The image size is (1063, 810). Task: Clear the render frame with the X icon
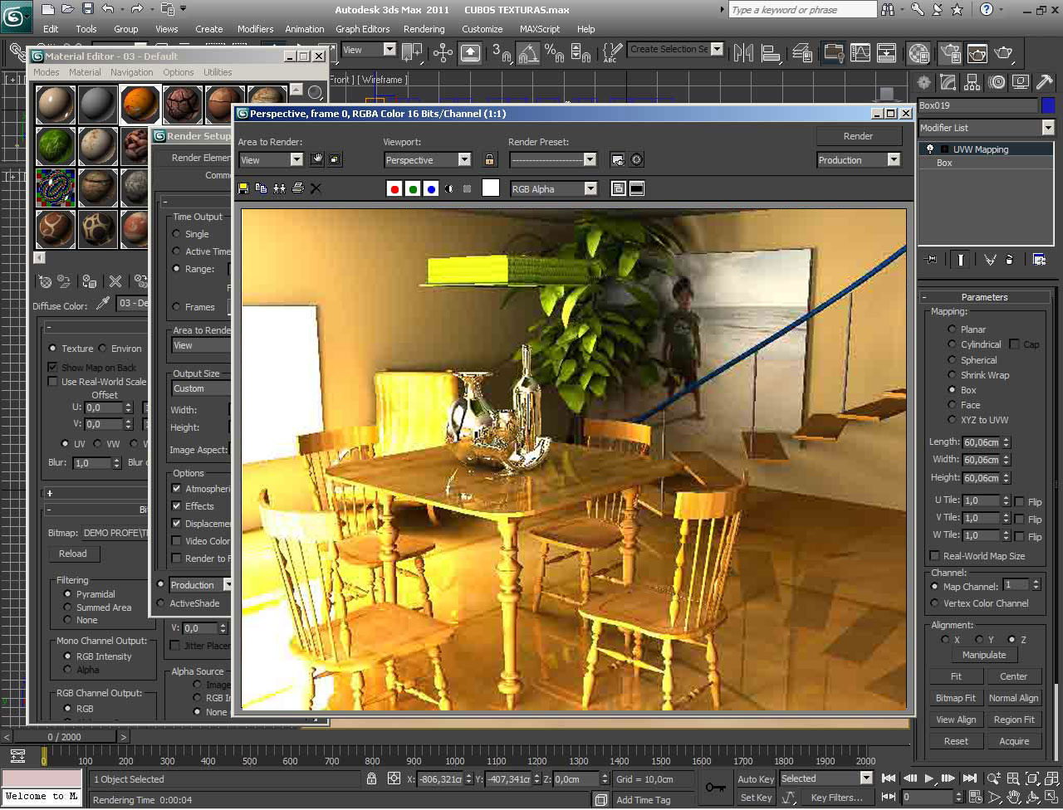coord(316,188)
